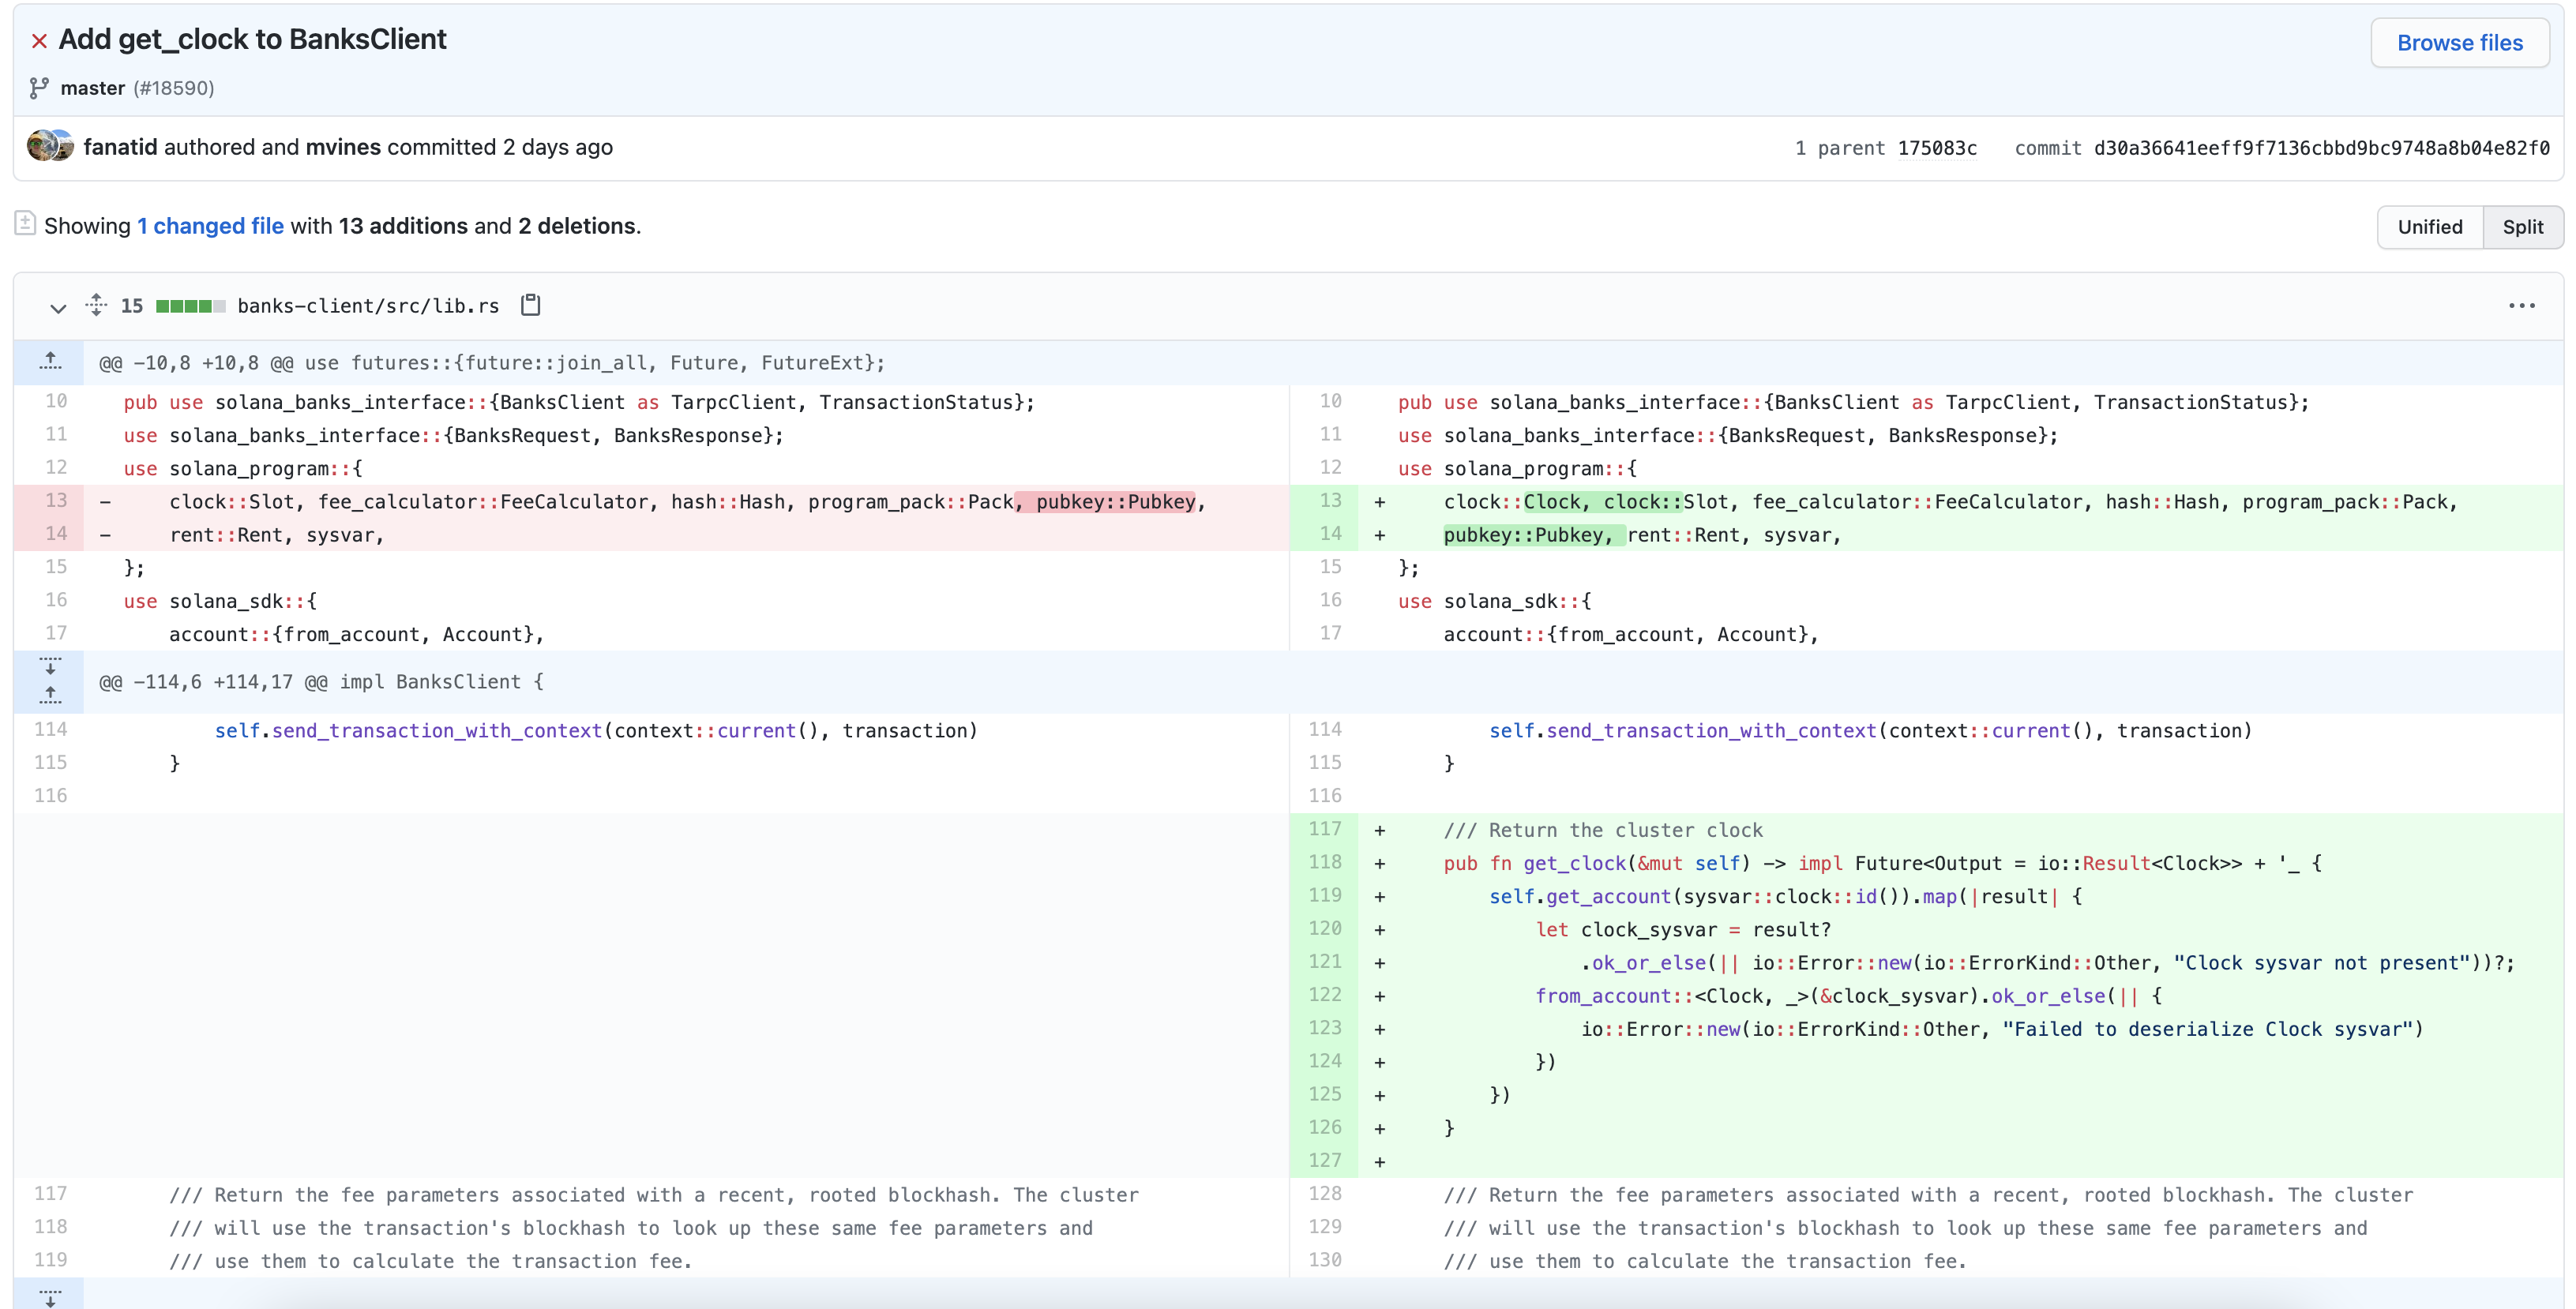
Task: Click the master branch link
Action: click(x=92, y=88)
